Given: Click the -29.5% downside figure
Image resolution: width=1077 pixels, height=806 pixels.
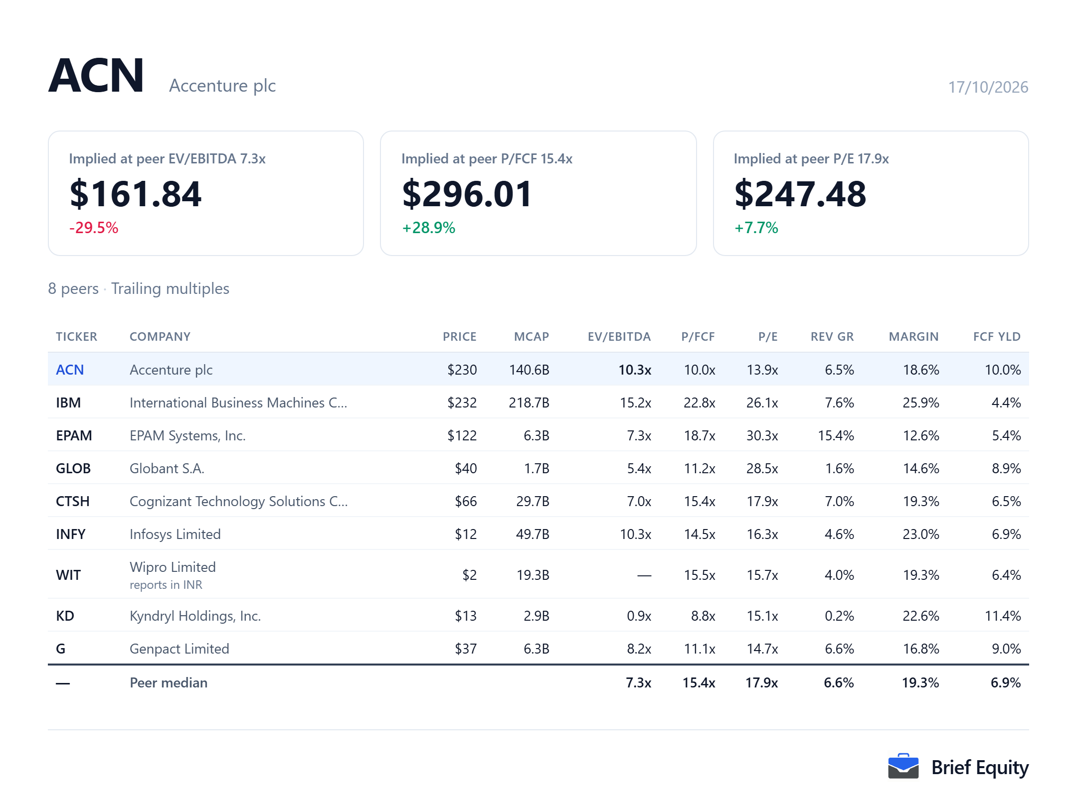Looking at the screenshot, I should pos(94,228).
